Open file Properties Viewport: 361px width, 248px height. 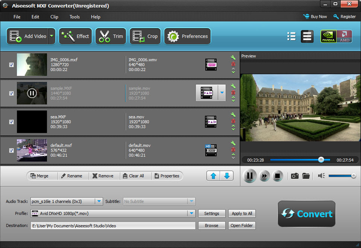pos(167,176)
